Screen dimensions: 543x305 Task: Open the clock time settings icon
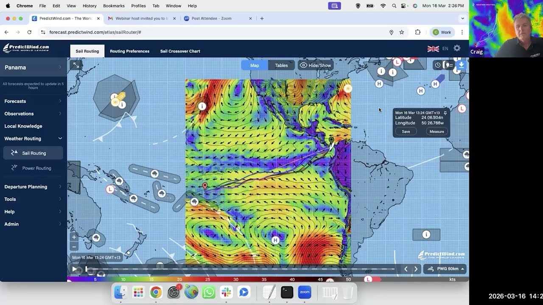tap(438, 65)
